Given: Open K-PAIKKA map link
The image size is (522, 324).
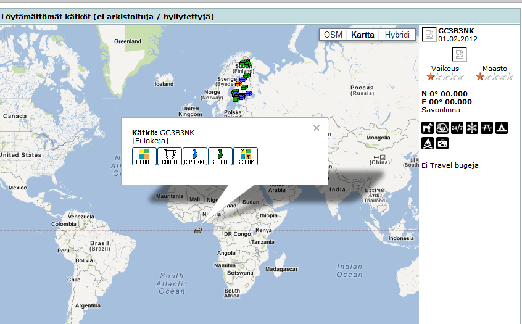Looking at the screenshot, I should click(x=195, y=157).
